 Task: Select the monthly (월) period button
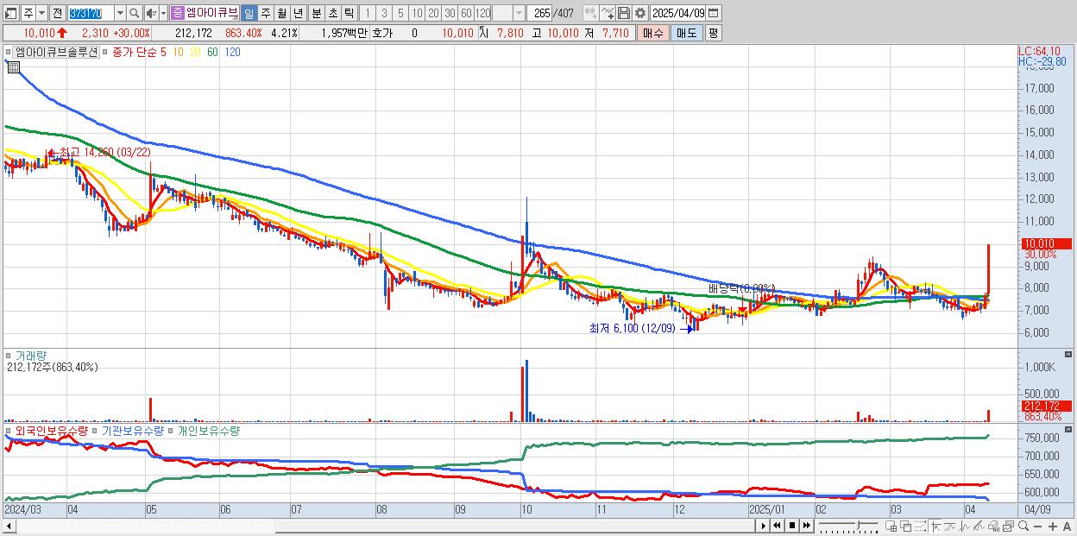pyautogui.click(x=281, y=13)
